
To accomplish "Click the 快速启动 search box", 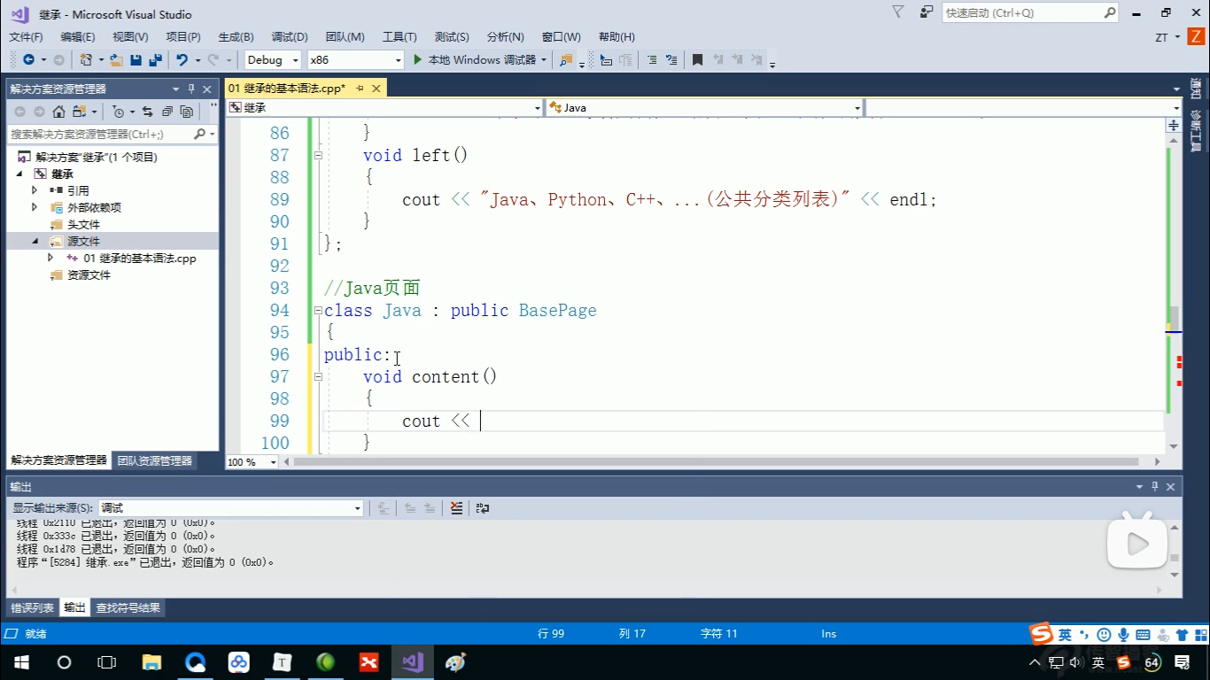I will 1021,13.
